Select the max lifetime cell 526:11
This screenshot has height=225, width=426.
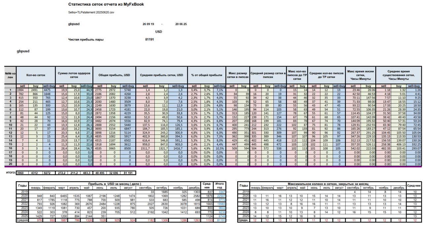(368, 144)
